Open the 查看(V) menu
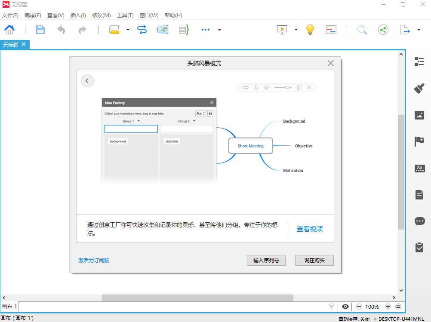 (56, 15)
